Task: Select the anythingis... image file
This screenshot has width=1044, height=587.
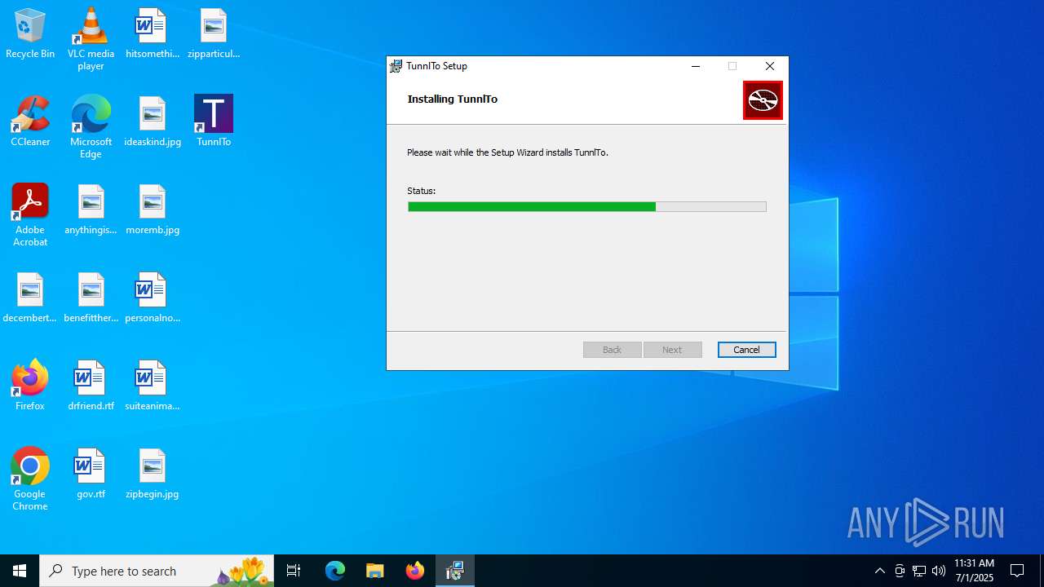Action: pyautogui.click(x=91, y=210)
